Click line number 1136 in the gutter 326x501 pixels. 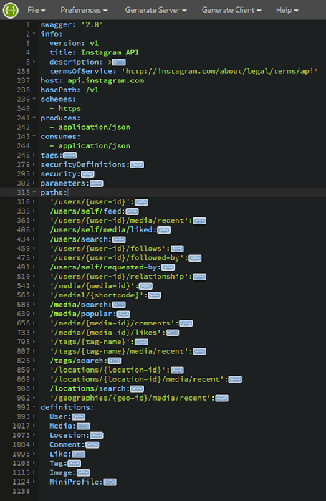click(x=21, y=491)
